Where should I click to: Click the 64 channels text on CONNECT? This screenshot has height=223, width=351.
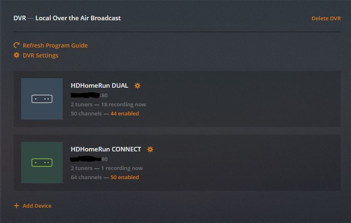point(86,177)
